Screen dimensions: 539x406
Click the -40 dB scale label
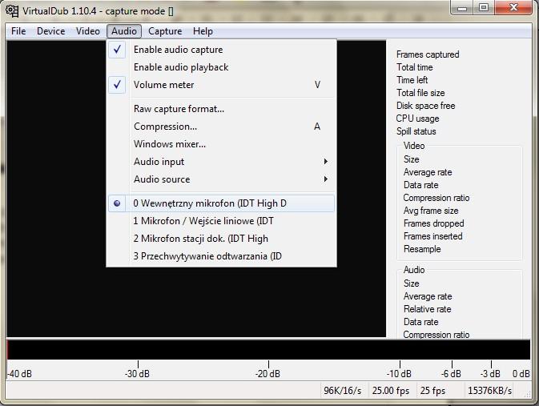tap(19, 374)
